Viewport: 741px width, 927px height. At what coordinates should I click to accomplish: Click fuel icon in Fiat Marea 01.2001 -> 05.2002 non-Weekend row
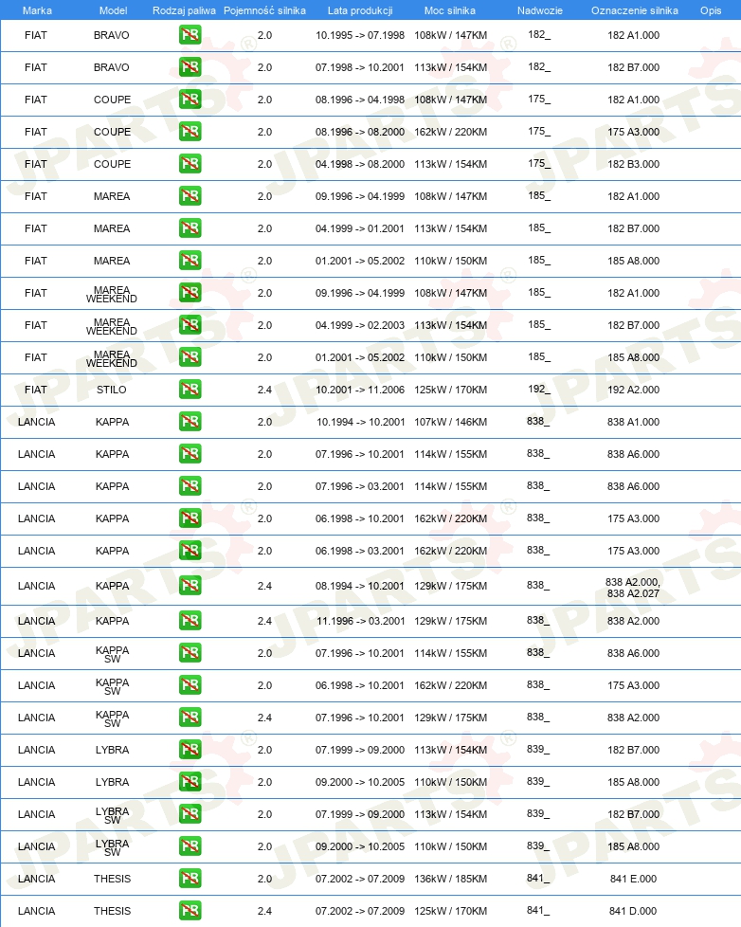click(190, 261)
